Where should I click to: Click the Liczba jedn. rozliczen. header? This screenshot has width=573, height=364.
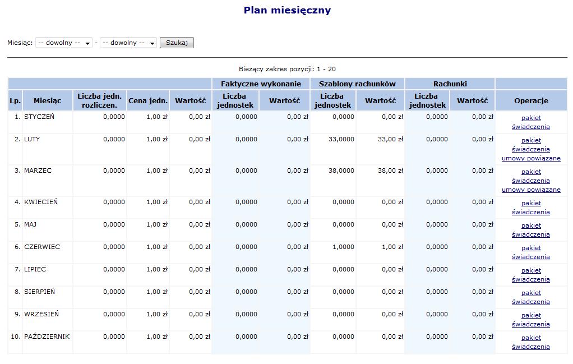(99, 100)
